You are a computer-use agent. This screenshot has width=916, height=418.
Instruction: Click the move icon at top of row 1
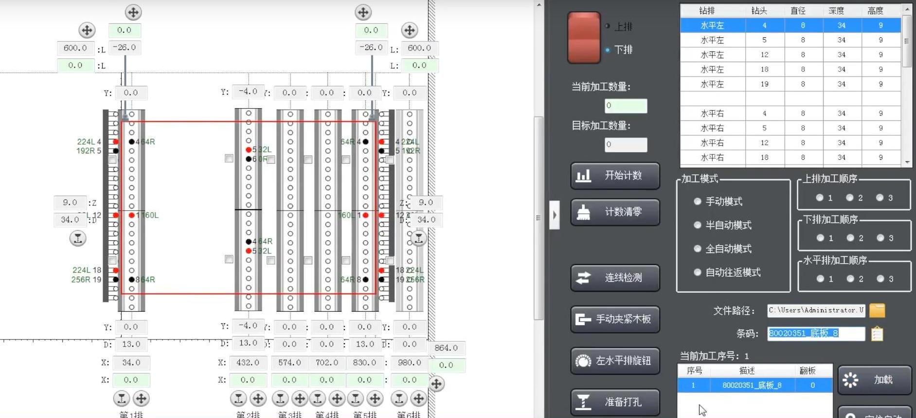[x=133, y=12]
